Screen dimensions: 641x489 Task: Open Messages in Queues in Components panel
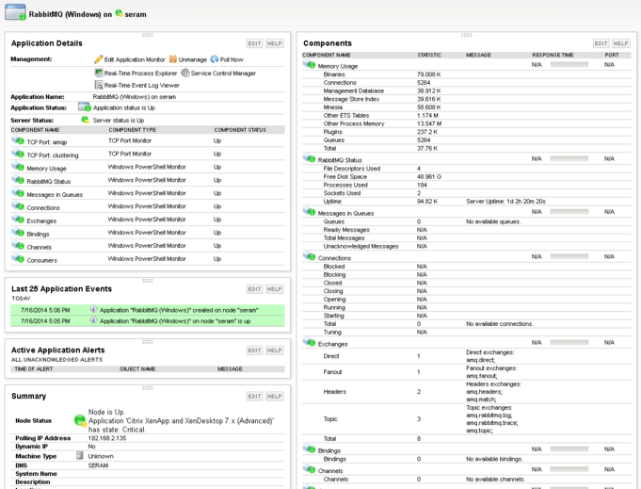point(345,213)
